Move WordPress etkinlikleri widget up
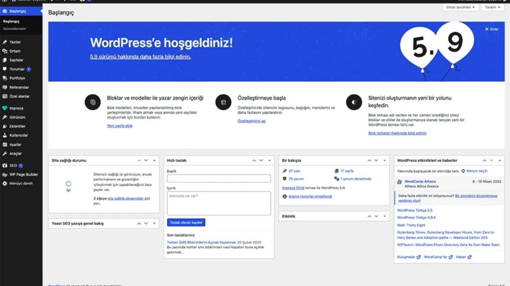The height and width of the screenshot is (286, 510). coord(484,160)
